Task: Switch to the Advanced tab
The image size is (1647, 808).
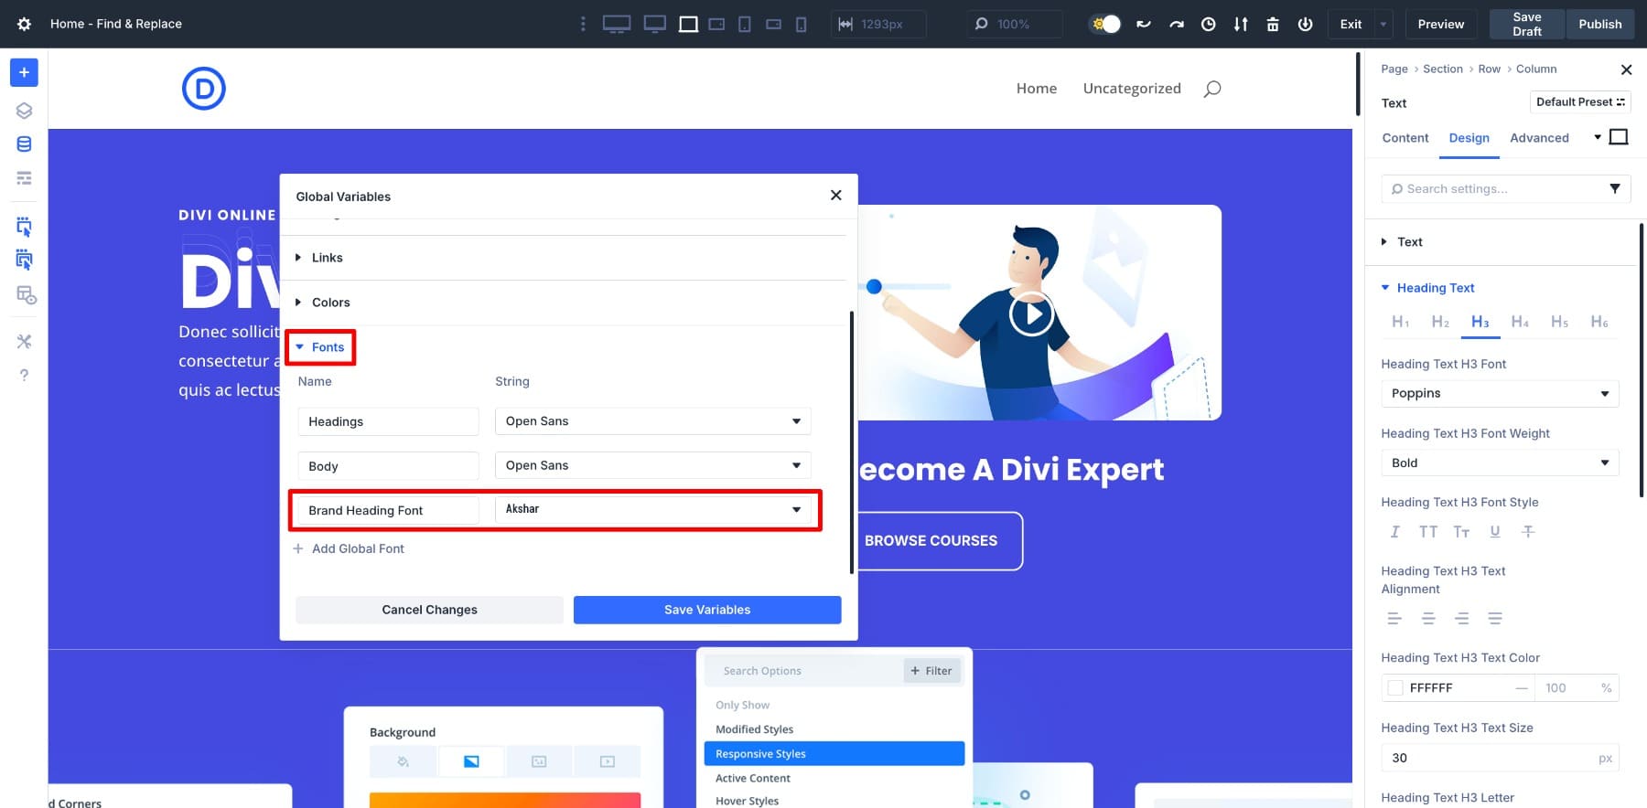Action: tap(1538, 138)
